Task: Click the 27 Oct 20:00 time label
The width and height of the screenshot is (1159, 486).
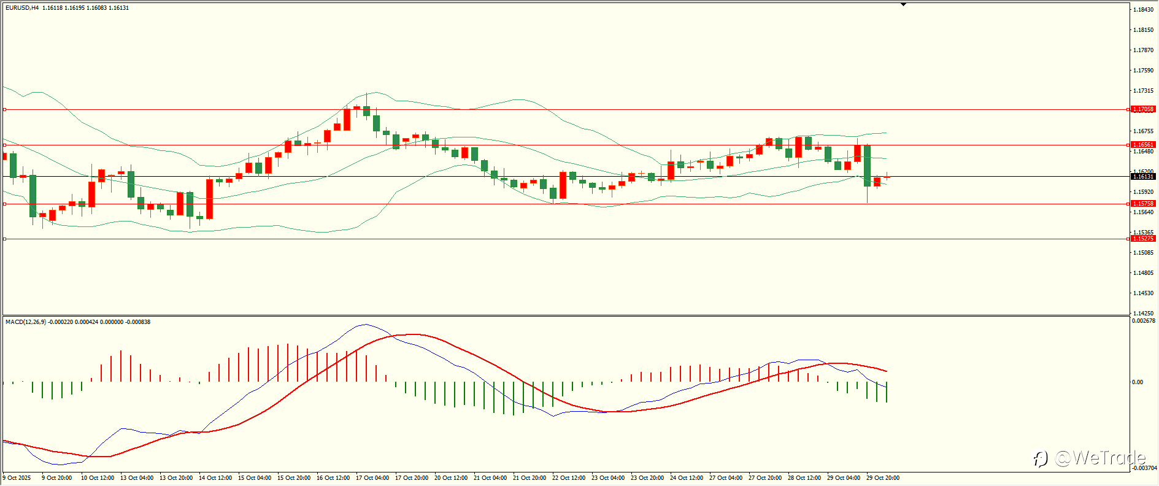Action: [x=765, y=478]
